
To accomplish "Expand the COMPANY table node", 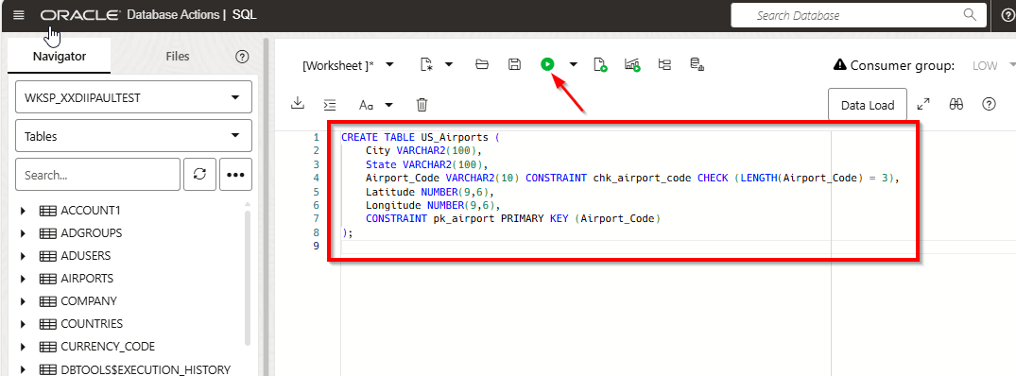I will point(24,301).
